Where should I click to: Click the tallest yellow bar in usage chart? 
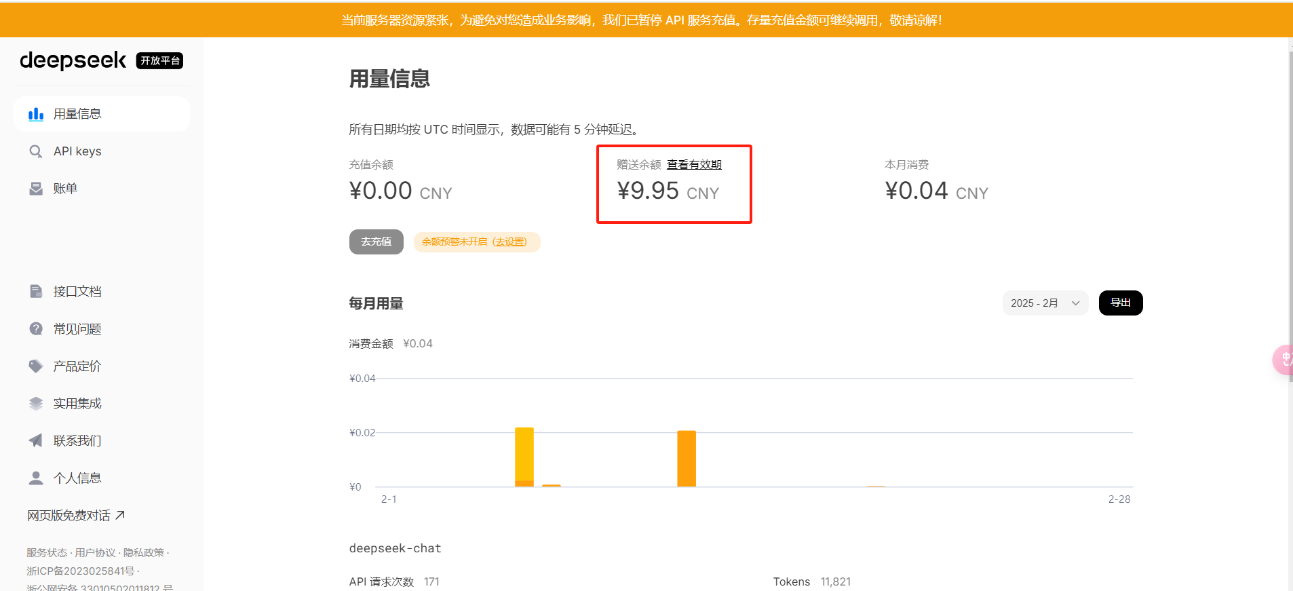[524, 456]
